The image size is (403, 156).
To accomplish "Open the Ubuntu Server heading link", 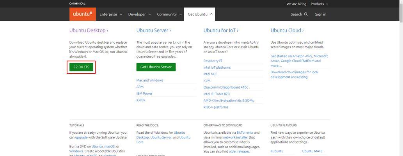I will 154,30.
